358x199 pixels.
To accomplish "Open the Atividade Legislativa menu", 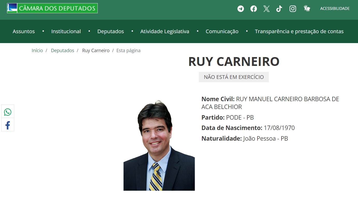I will (165, 31).
